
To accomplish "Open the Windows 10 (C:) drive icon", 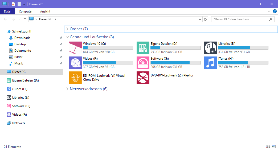I will coord(75,48).
